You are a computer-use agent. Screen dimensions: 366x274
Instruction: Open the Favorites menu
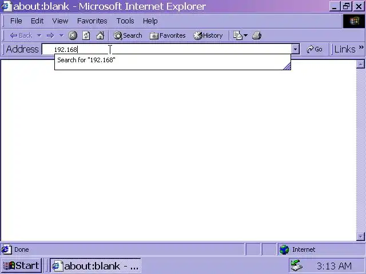pyautogui.click(x=92, y=21)
